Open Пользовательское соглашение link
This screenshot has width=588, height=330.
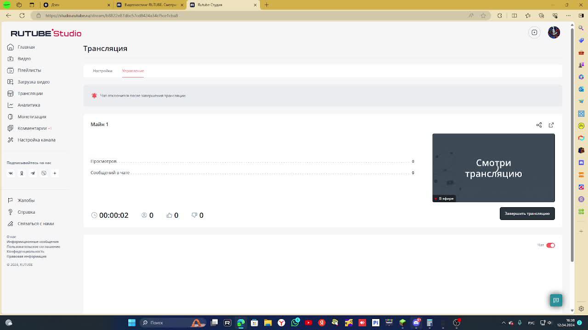33,247
